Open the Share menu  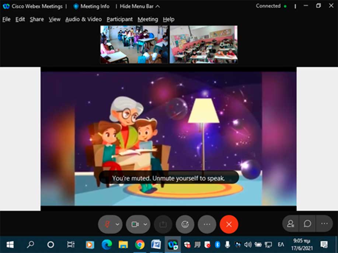37,20
